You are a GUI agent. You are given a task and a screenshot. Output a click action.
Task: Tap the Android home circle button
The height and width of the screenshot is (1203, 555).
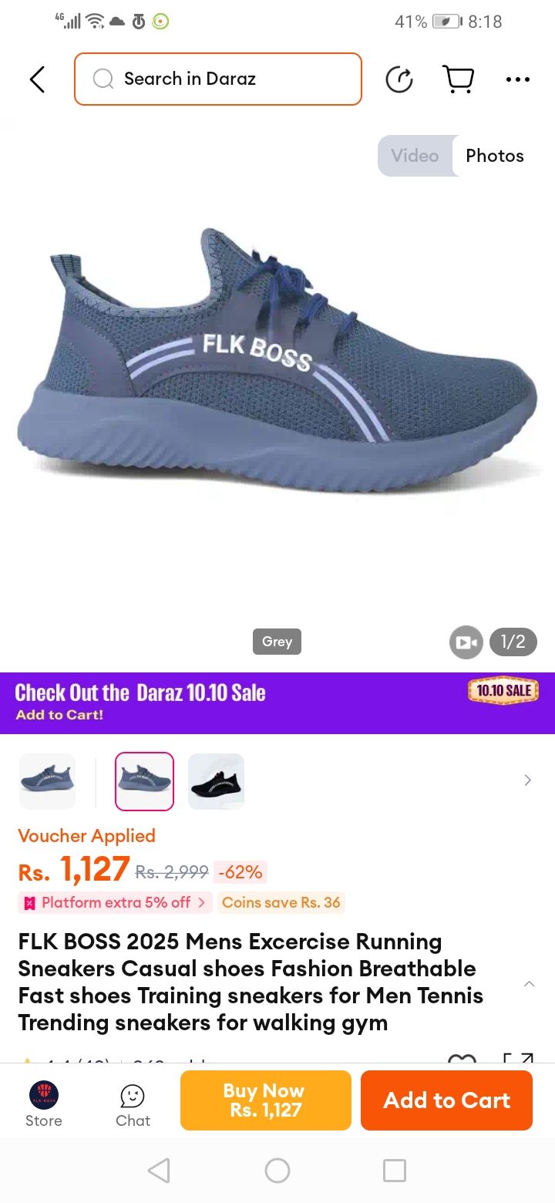(x=277, y=1171)
